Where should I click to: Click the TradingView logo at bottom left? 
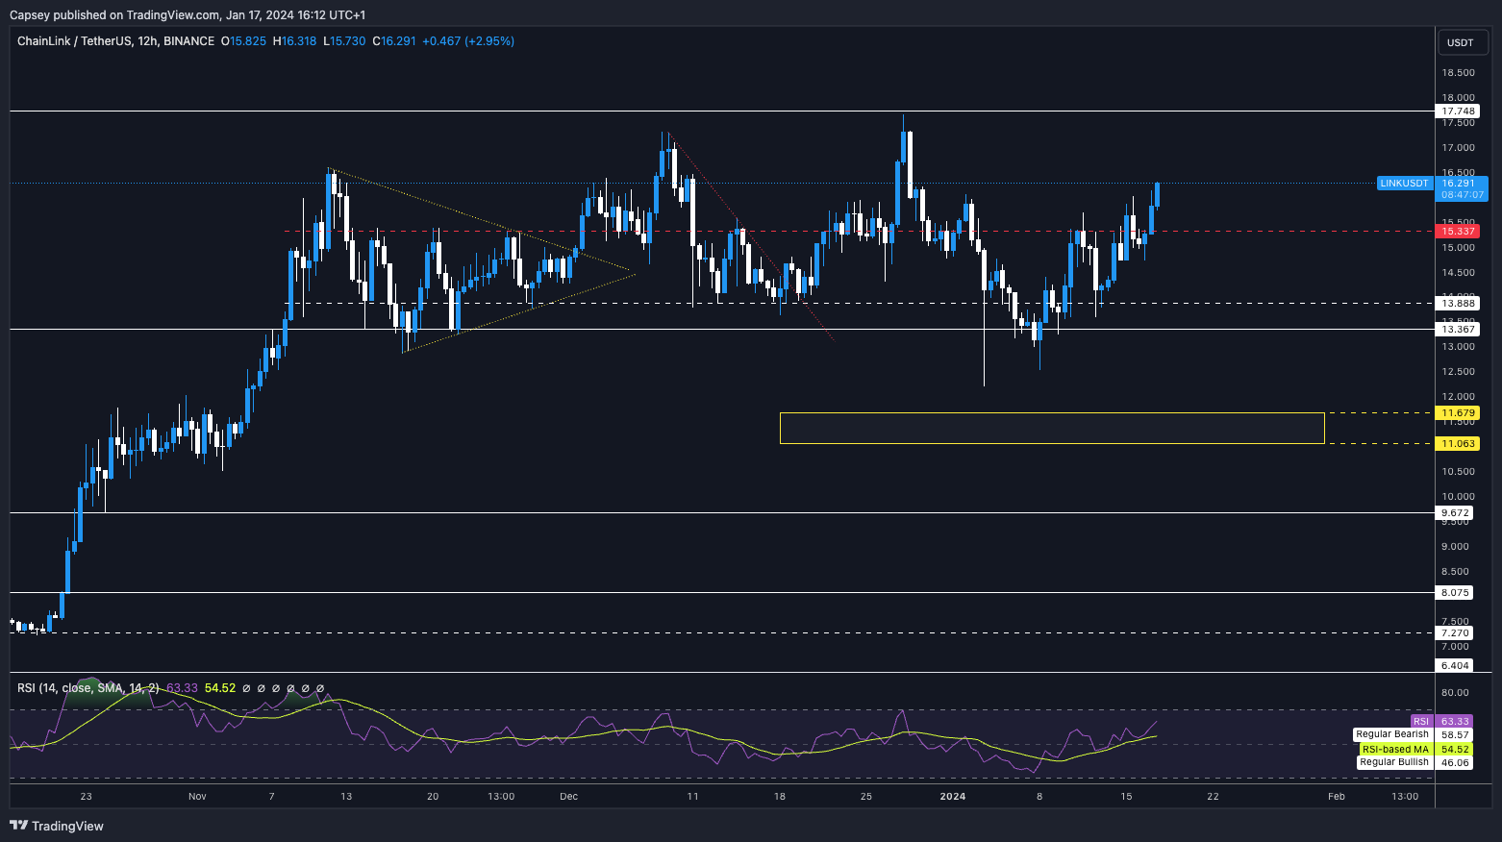click(57, 826)
